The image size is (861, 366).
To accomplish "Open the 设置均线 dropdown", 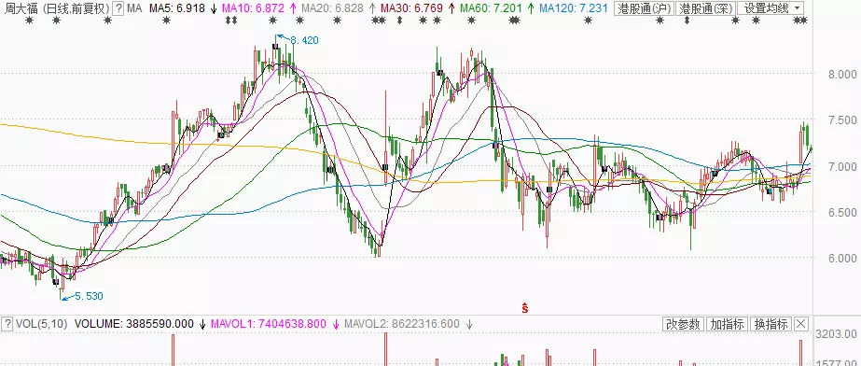I will pyautogui.click(x=771, y=8).
